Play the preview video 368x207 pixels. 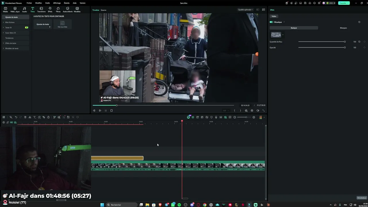(x=100, y=111)
